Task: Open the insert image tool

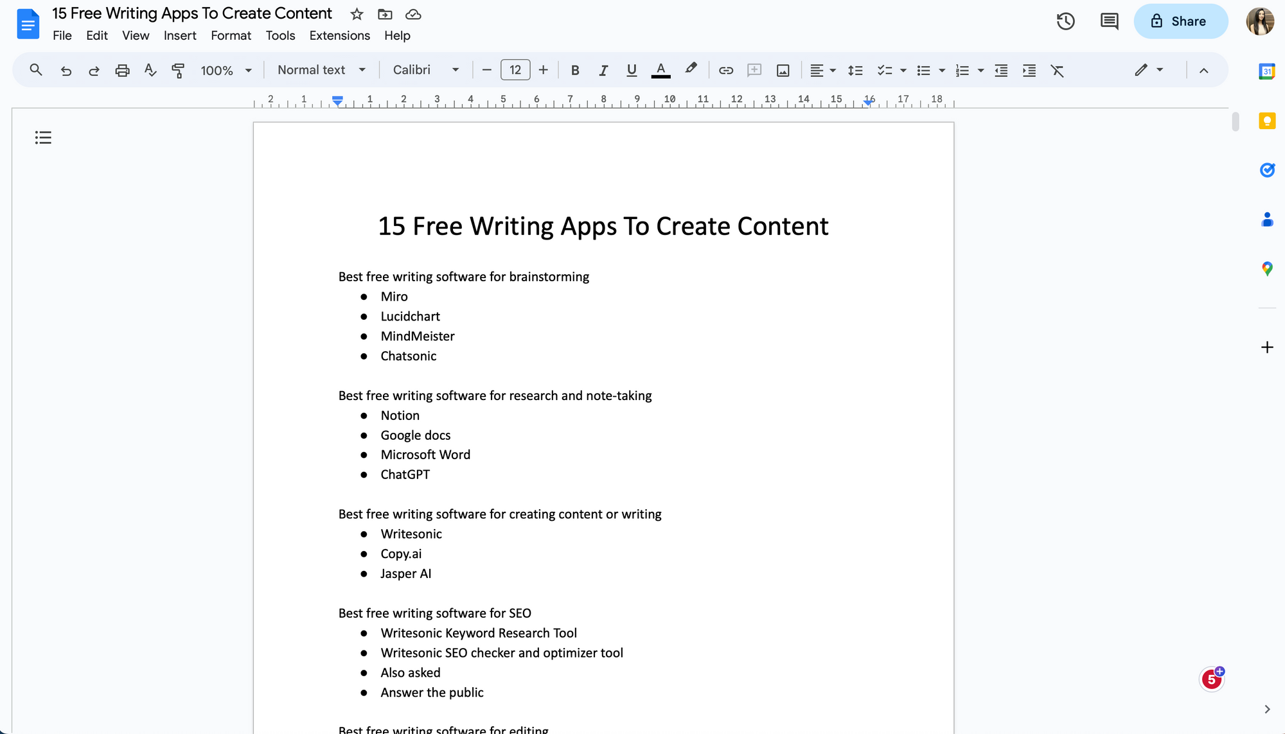Action: pos(783,70)
